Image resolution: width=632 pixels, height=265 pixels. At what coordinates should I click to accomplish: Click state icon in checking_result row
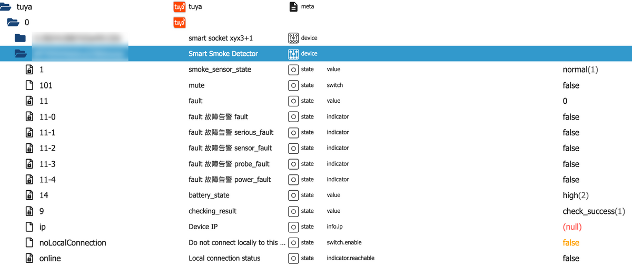click(293, 211)
